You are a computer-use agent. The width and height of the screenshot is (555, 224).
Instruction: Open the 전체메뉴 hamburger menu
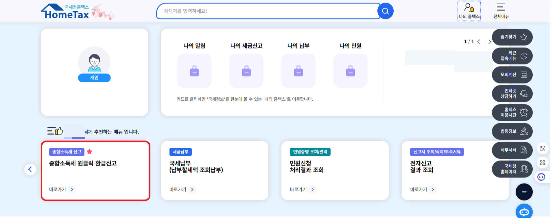tap(501, 11)
